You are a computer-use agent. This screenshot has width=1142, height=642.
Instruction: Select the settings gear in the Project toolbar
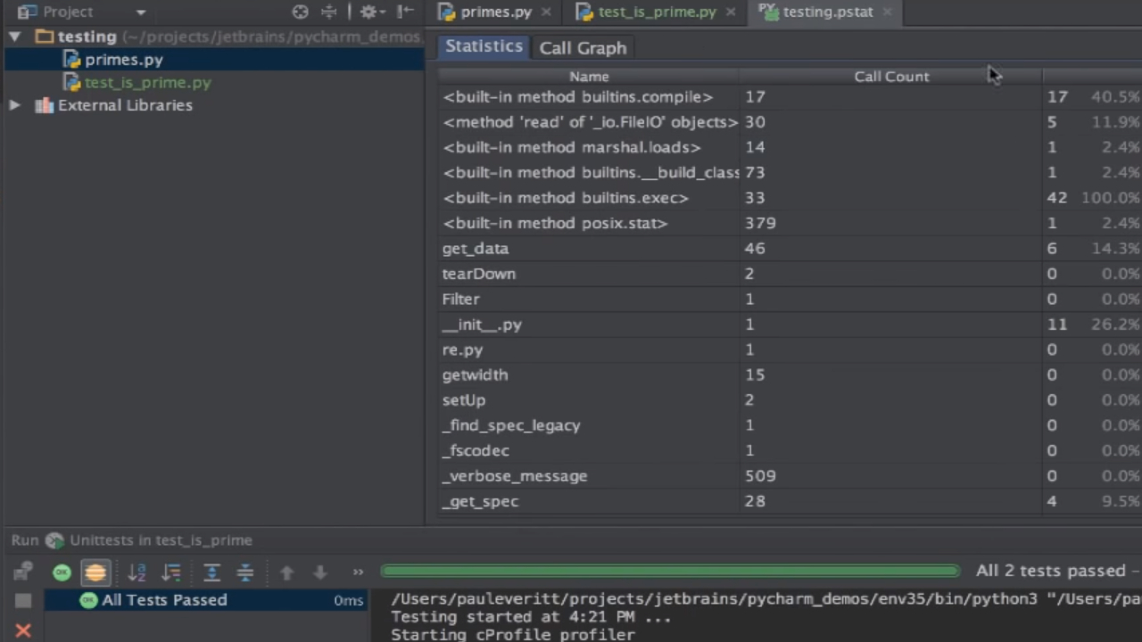pos(369,12)
